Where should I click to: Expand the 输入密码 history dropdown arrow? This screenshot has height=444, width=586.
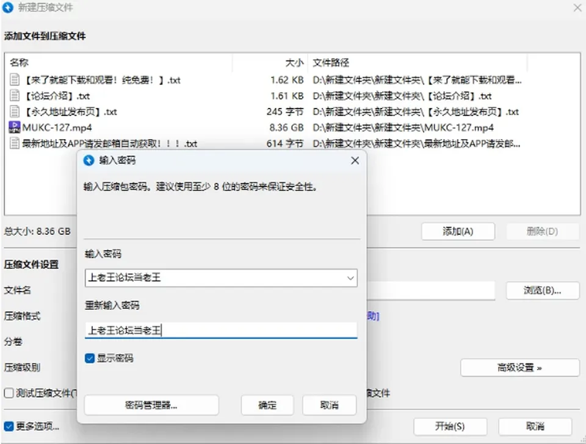(x=350, y=278)
